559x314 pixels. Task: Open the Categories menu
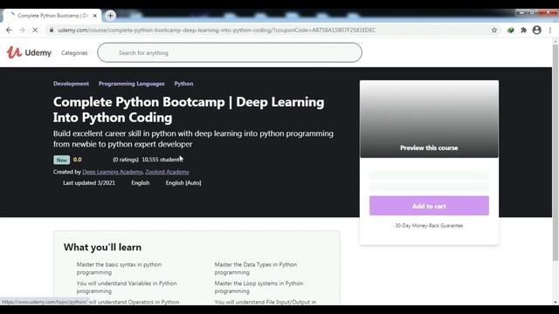(x=74, y=52)
